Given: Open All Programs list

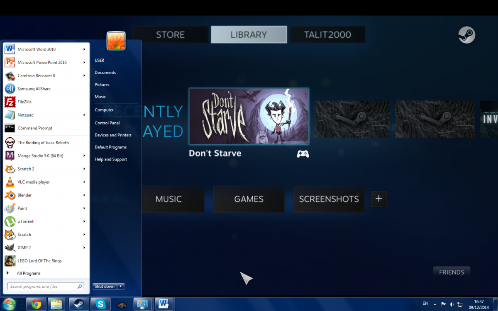Looking at the screenshot, I should click(46, 273).
